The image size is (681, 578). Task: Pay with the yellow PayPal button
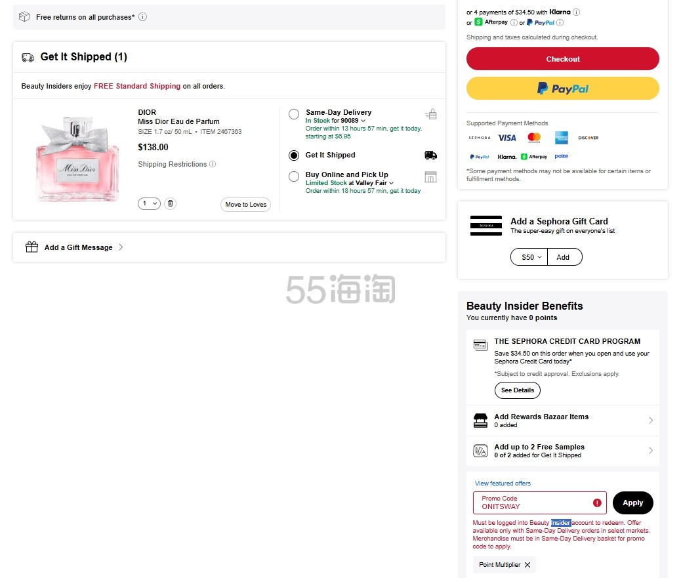[563, 89]
